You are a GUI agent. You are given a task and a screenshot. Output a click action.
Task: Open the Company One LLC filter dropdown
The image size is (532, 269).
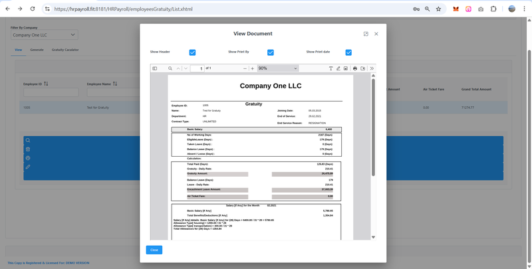click(x=44, y=35)
